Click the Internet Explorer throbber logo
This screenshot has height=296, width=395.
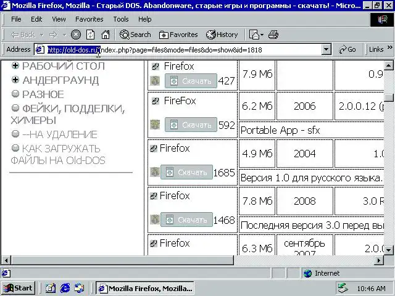(382, 20)
